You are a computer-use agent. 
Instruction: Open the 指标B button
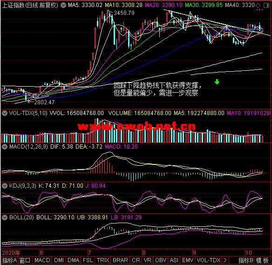click(245, 260)
